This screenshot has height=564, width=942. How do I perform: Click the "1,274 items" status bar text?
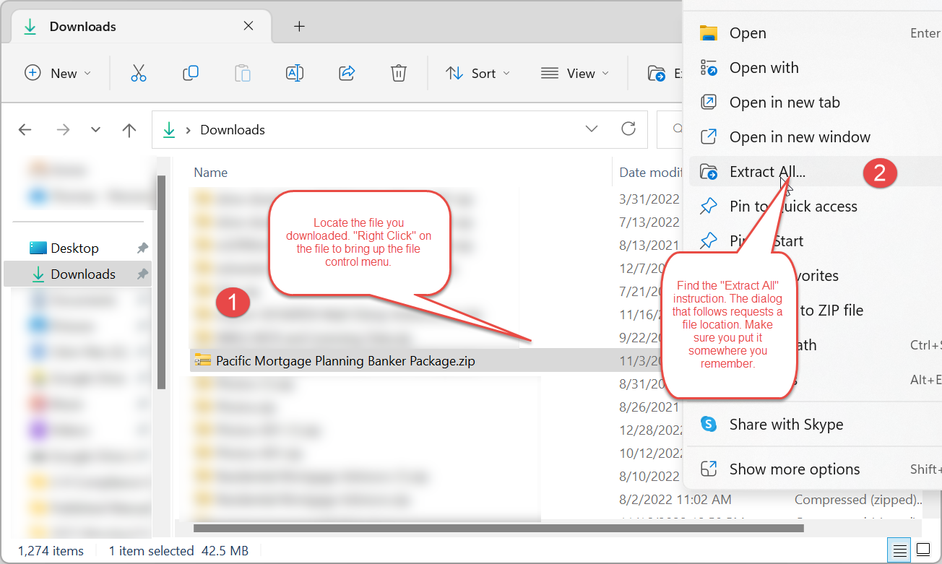(51, 551)
